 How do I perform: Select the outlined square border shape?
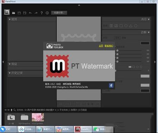click(134, 67)
